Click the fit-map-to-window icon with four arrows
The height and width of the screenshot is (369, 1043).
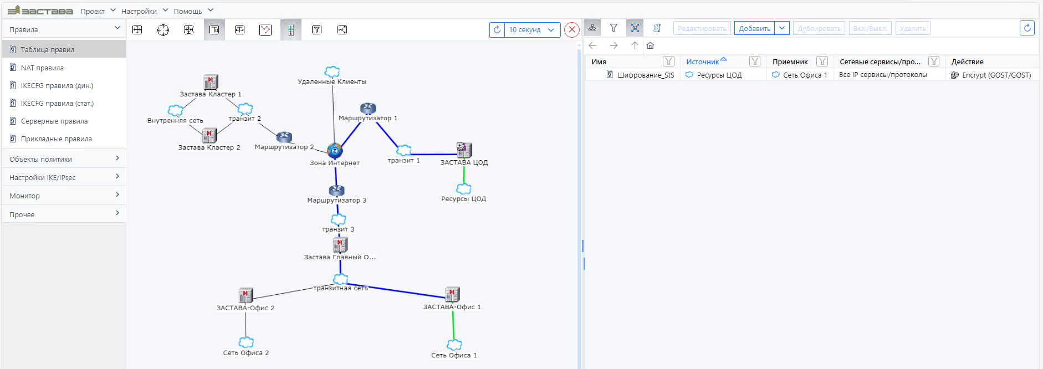pyautogui.click(x=137, y=30)
